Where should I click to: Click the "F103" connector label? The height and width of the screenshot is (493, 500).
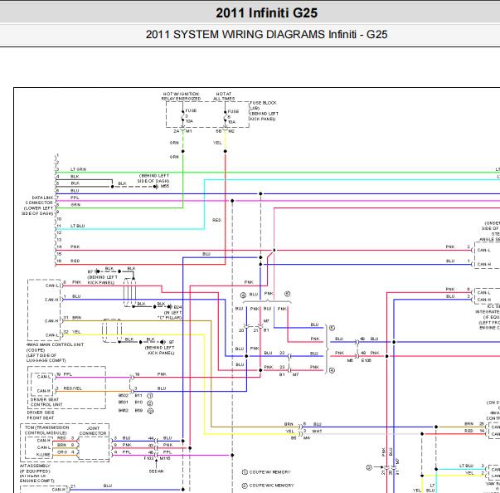point(149,458)
